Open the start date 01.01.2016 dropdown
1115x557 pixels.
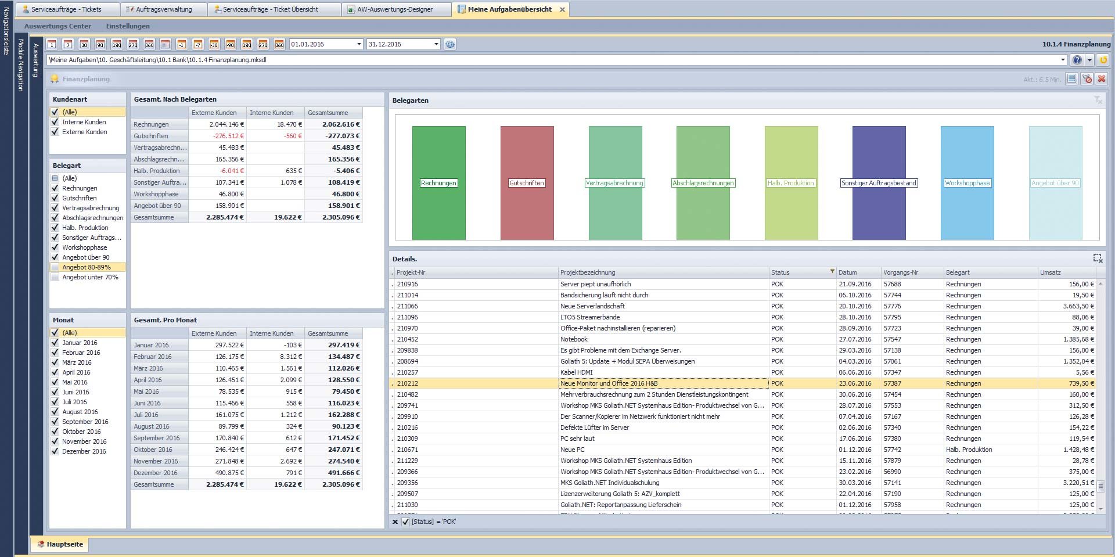358,44
